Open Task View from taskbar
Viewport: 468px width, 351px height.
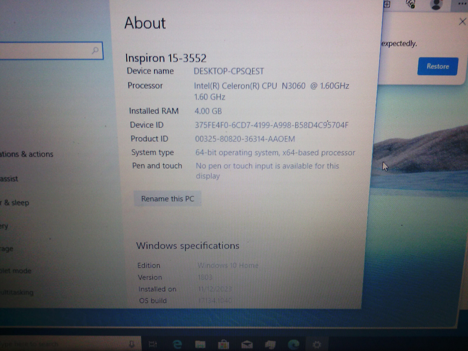[153, 345]
